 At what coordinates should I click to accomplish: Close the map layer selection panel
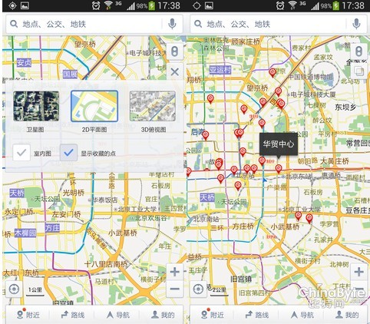coord(175,72)
